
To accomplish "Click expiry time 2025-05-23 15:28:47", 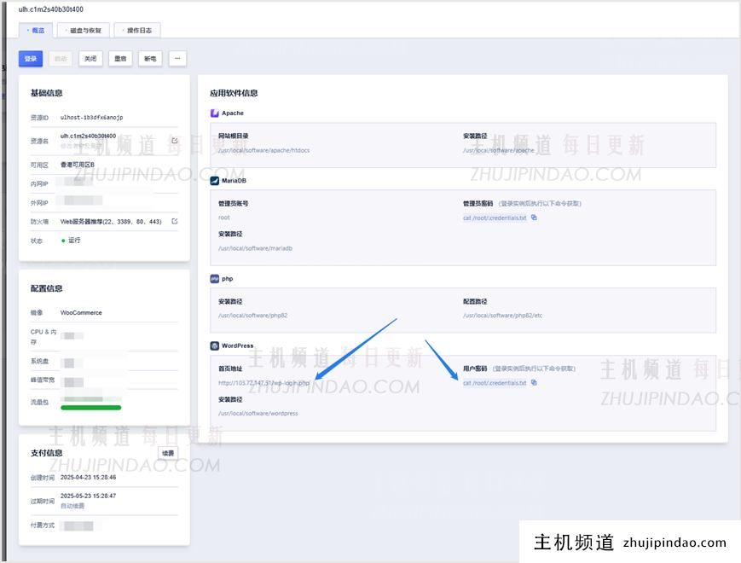I will 88,496.
